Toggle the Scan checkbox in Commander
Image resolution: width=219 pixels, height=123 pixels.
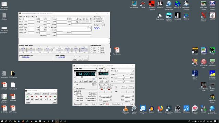(x=104, y=104)
